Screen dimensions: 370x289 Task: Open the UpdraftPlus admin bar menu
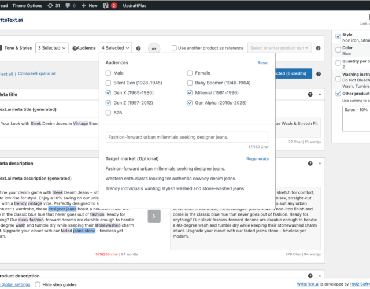point(136,5)
